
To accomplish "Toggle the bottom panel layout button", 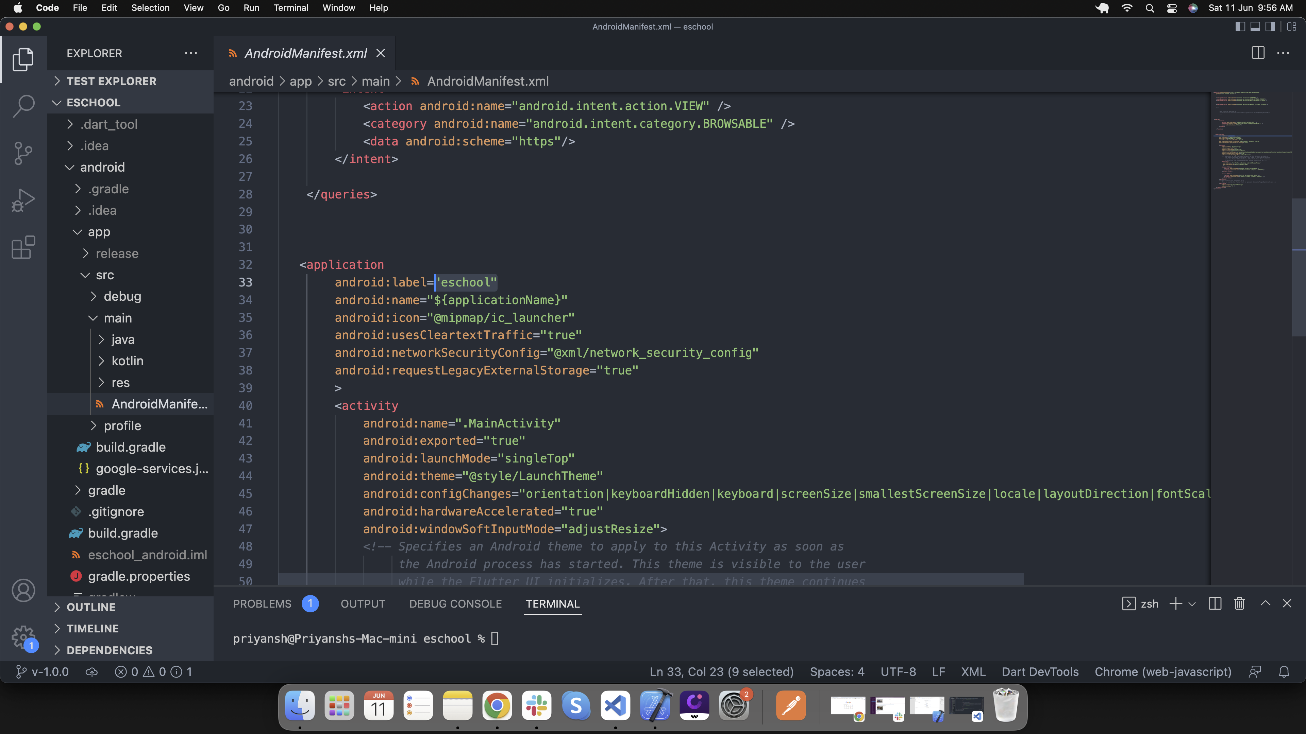I will click(1255, 27).
